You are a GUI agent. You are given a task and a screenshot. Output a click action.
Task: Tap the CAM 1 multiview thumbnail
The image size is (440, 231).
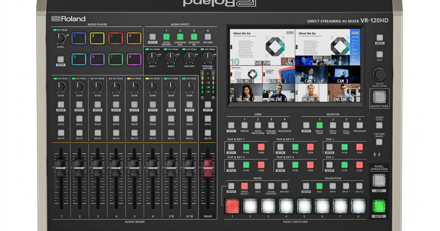click(x=312, y=75)
